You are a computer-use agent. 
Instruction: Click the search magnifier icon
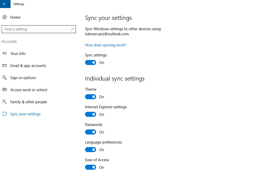tap(72, 29)
